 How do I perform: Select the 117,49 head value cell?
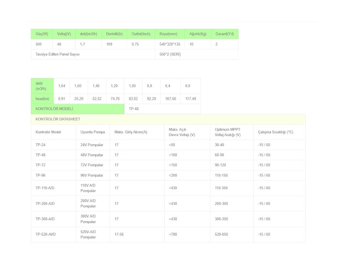pos(190,99)
